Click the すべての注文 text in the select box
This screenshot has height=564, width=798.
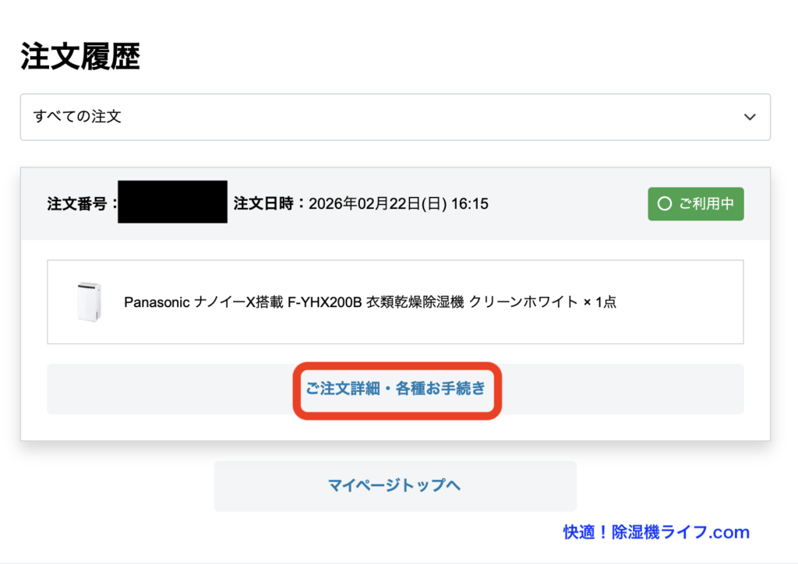tap(77, 117)
